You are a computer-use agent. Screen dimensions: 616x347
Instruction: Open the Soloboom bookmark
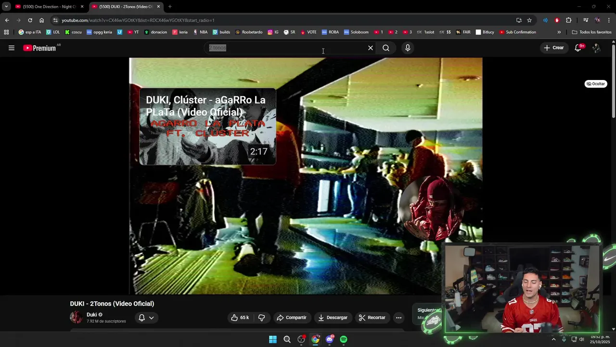pos(356,32)
